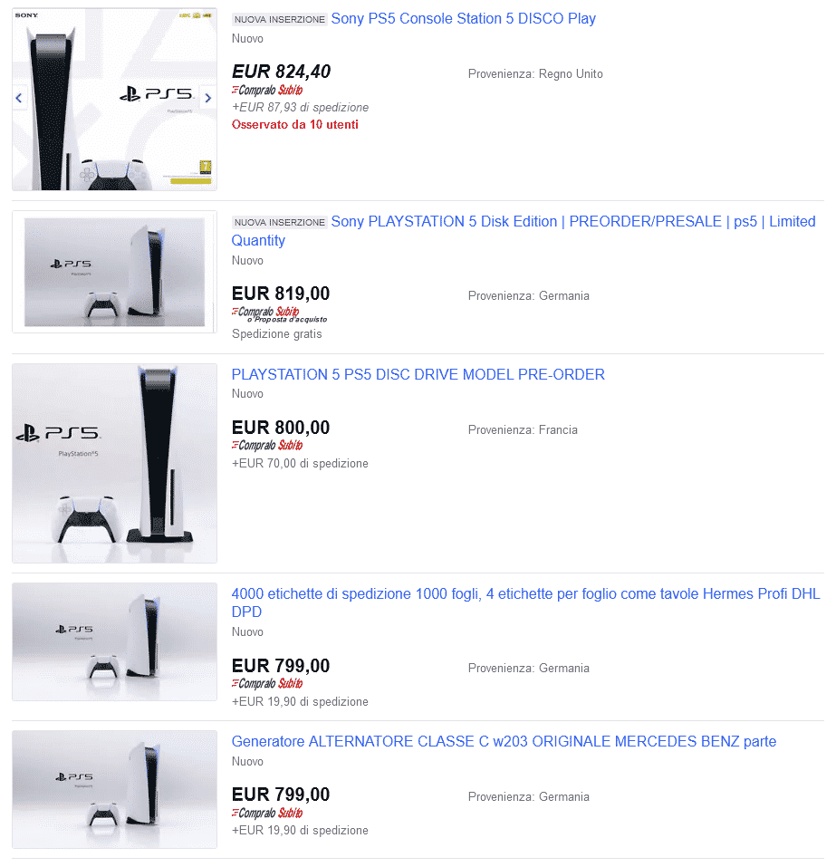Click the large PS5 thumbnail from Francia listing

pos(114,463)
